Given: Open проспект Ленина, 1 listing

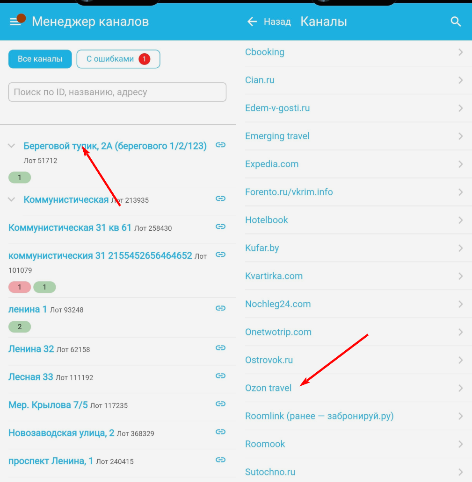Looking at the screenshot, I should pos(51,461).
